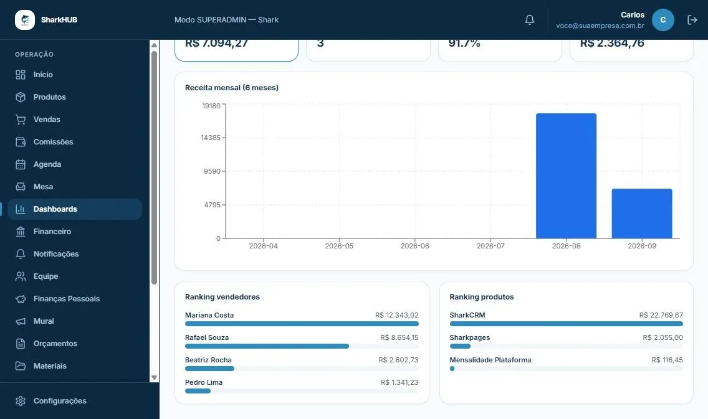Click the Início grid icon
Image resolution: width=708 pixels, height=419 pixels.
[21, 75]
